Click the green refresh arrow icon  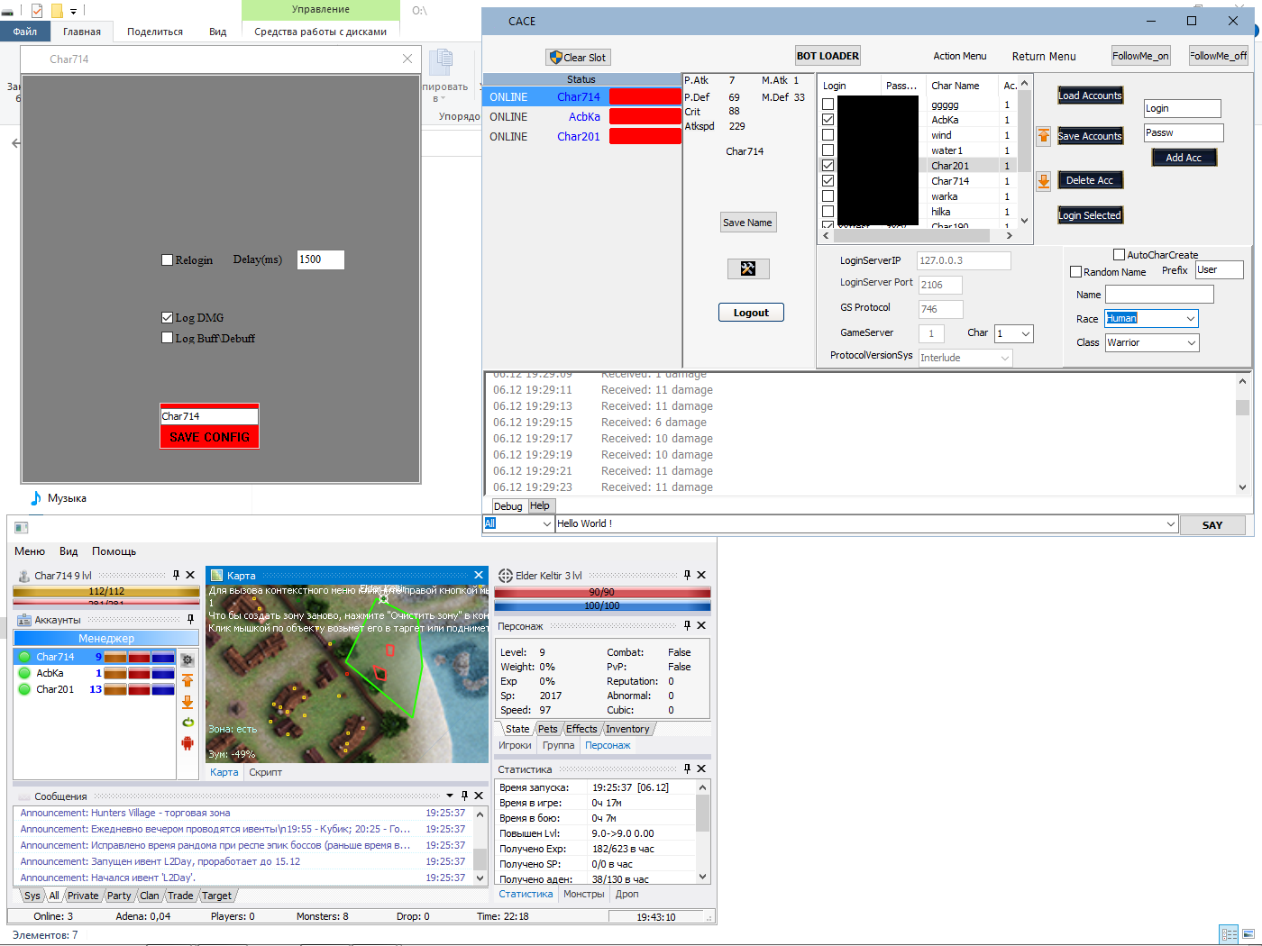187,723
